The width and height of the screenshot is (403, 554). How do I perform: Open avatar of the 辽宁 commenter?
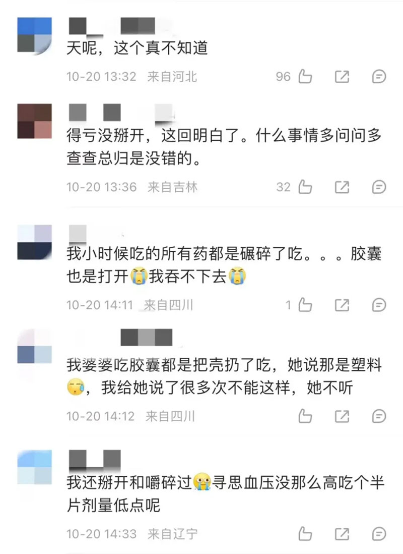pos(35,467)
